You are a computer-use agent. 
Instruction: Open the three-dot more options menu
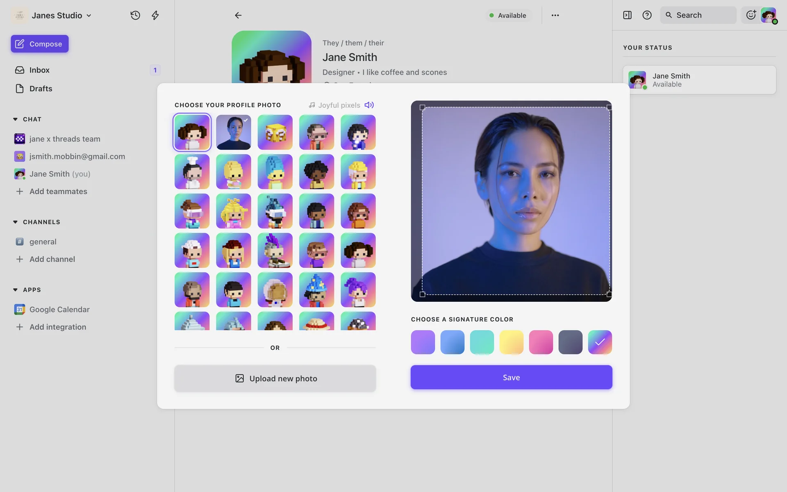point(555,15)
